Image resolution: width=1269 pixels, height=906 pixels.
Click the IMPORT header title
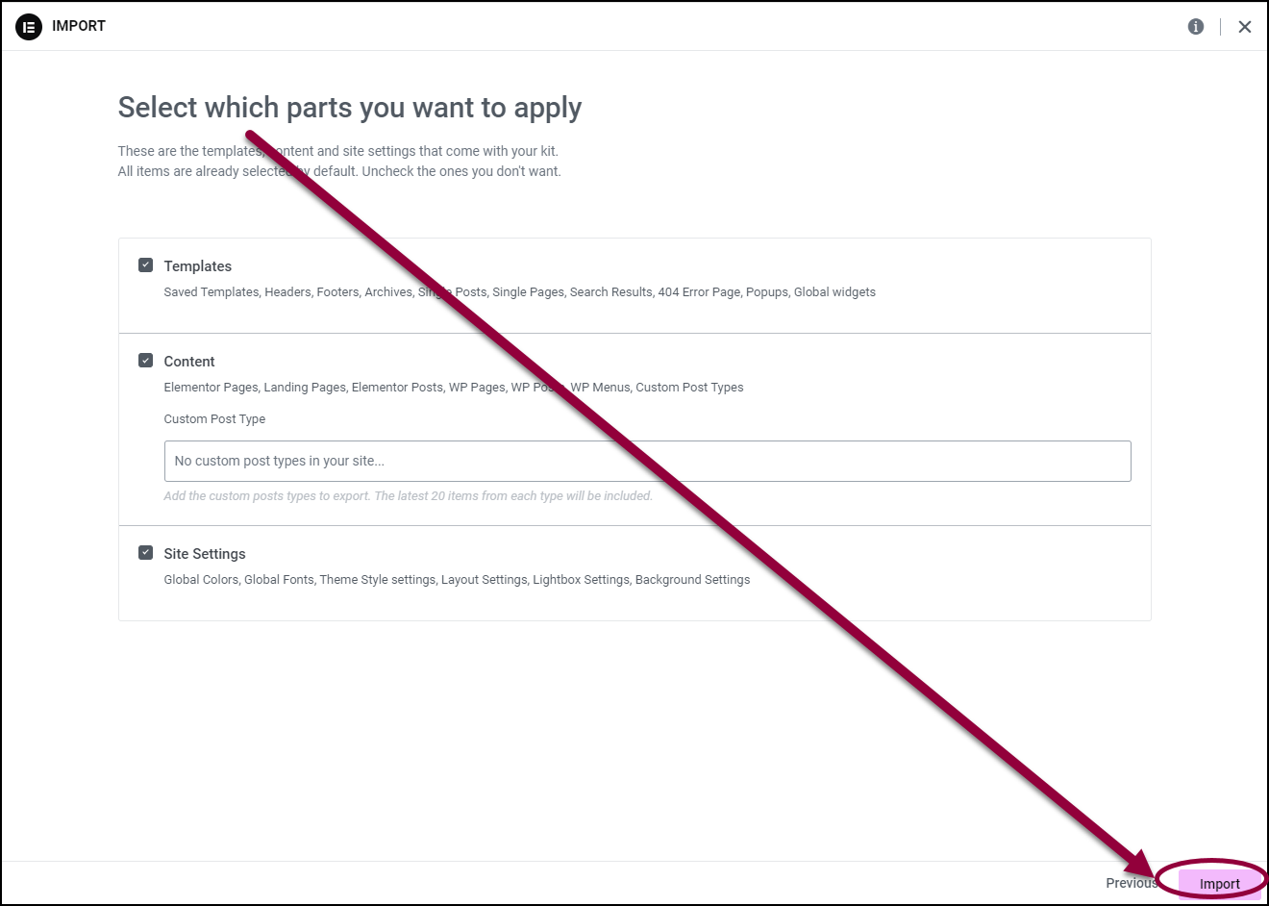(79, 26)
